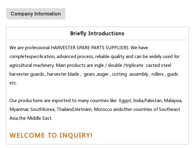The height and width of the screenshot is (148, 193).
Task: Click the word 'completespecification' in the paragraph
Action: (32, 57)
